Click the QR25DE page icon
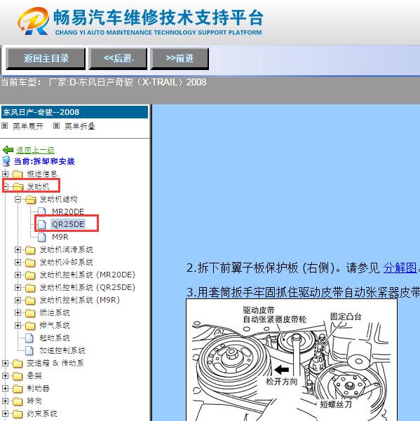The width and height of the screenshot is (420, 421). [42, 224]
